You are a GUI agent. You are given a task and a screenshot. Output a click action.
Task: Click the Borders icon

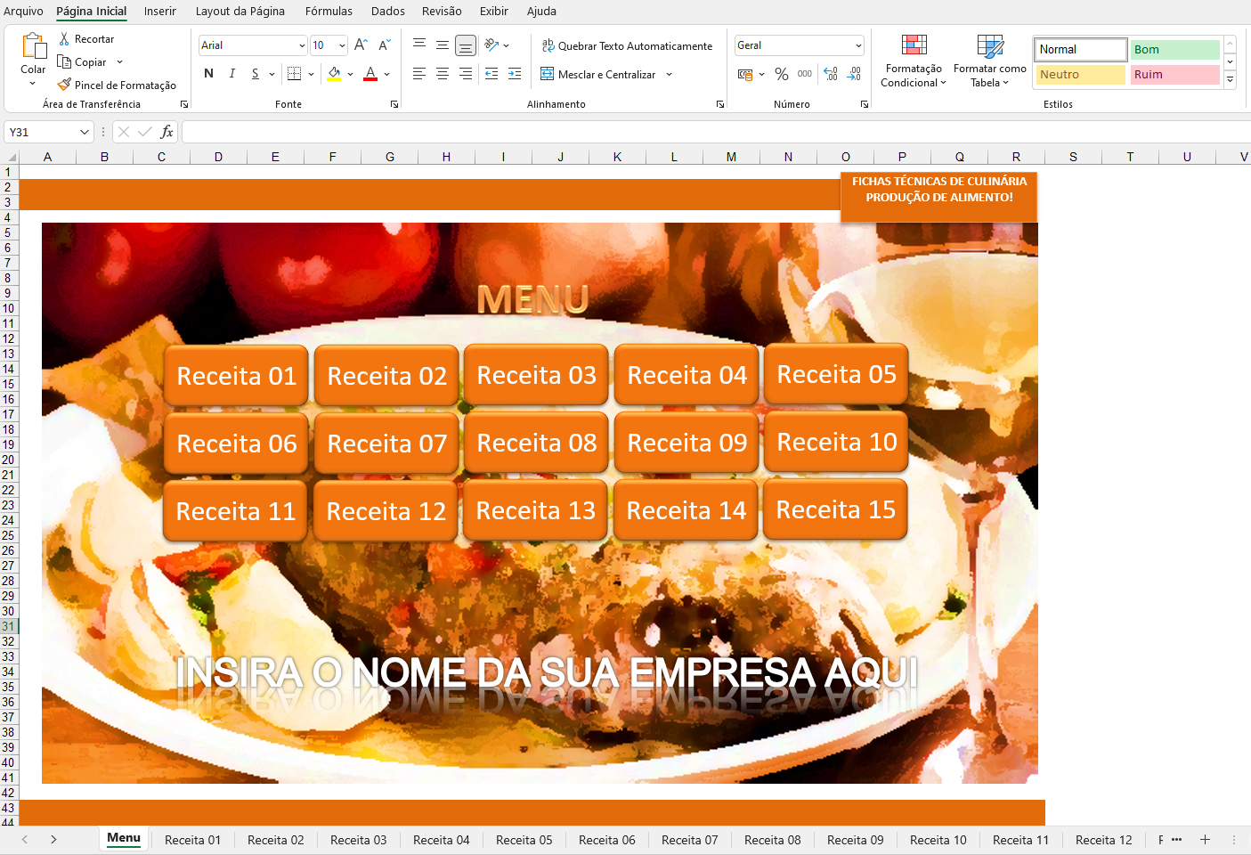[x=295, y=74]
